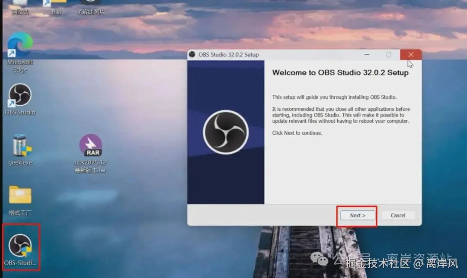Select the 回收站 recycle bin icon
Image resolution: width=467 pixels, height=278 pixels.
(x=20, y=7)
